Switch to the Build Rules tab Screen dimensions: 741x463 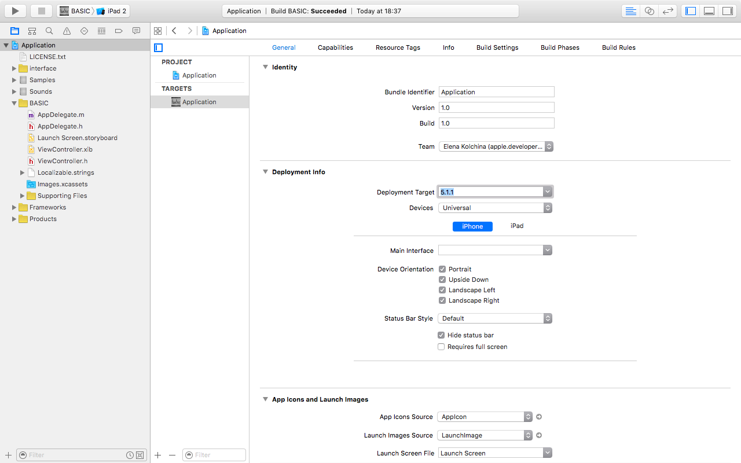[619, 47]
